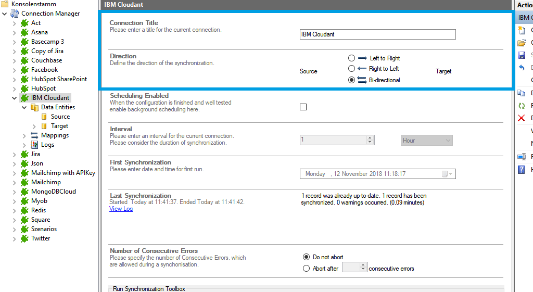Click the green refresh arrows icon
The height and width of the screenshot is (292, 533).
pyautogui.click(x=522, y=106)
